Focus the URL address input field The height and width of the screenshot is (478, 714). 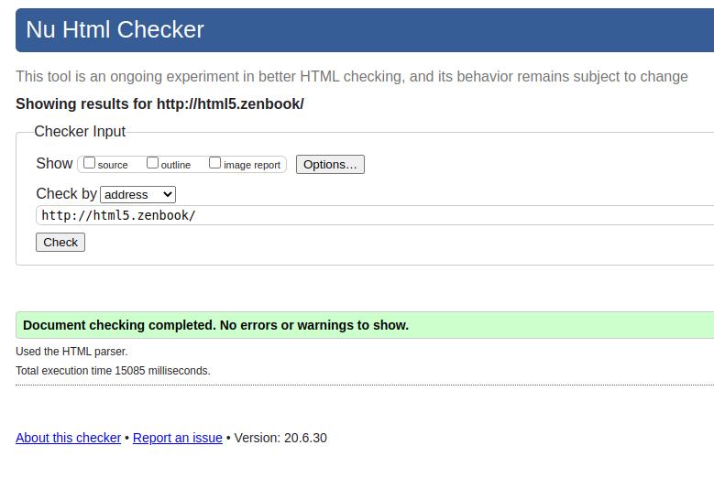[x=367, y=215]
